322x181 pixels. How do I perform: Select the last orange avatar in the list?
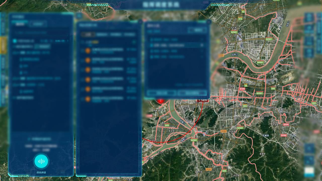(x=88, y=99)
